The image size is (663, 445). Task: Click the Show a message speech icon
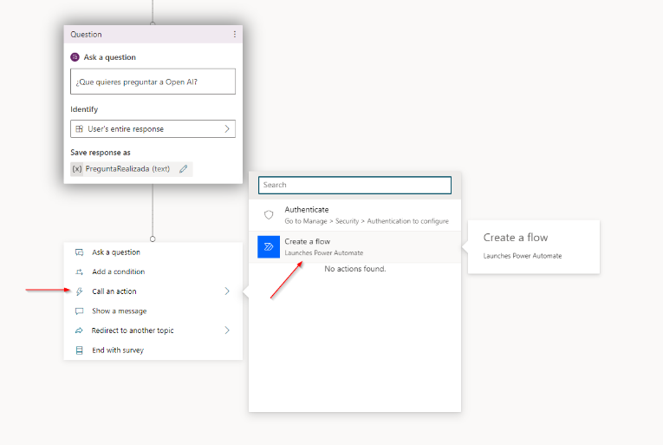[79, 311]
